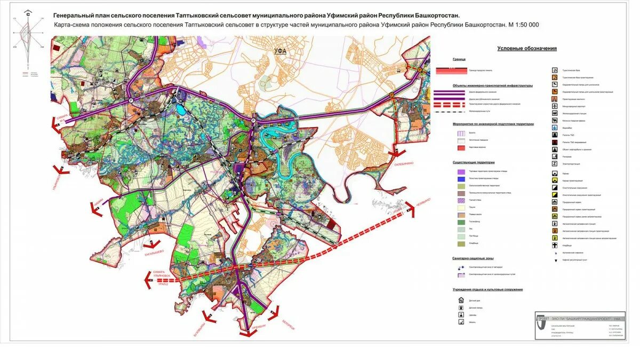Click the yellow diamond projected quarry icon
This screenshot has width=640, height=347.
(x=555, y=180)
